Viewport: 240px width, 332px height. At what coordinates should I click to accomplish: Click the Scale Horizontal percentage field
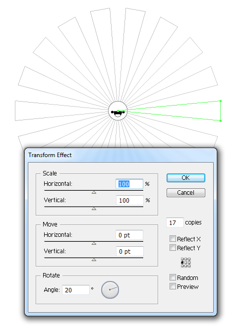click(129, 184)
